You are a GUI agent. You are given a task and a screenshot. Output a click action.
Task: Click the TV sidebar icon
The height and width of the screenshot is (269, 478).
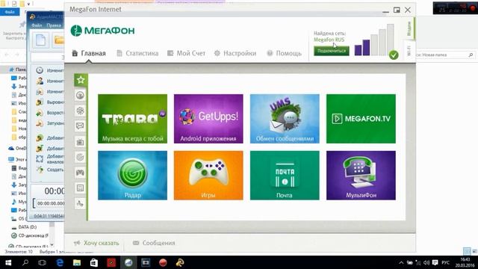(80, 142)
